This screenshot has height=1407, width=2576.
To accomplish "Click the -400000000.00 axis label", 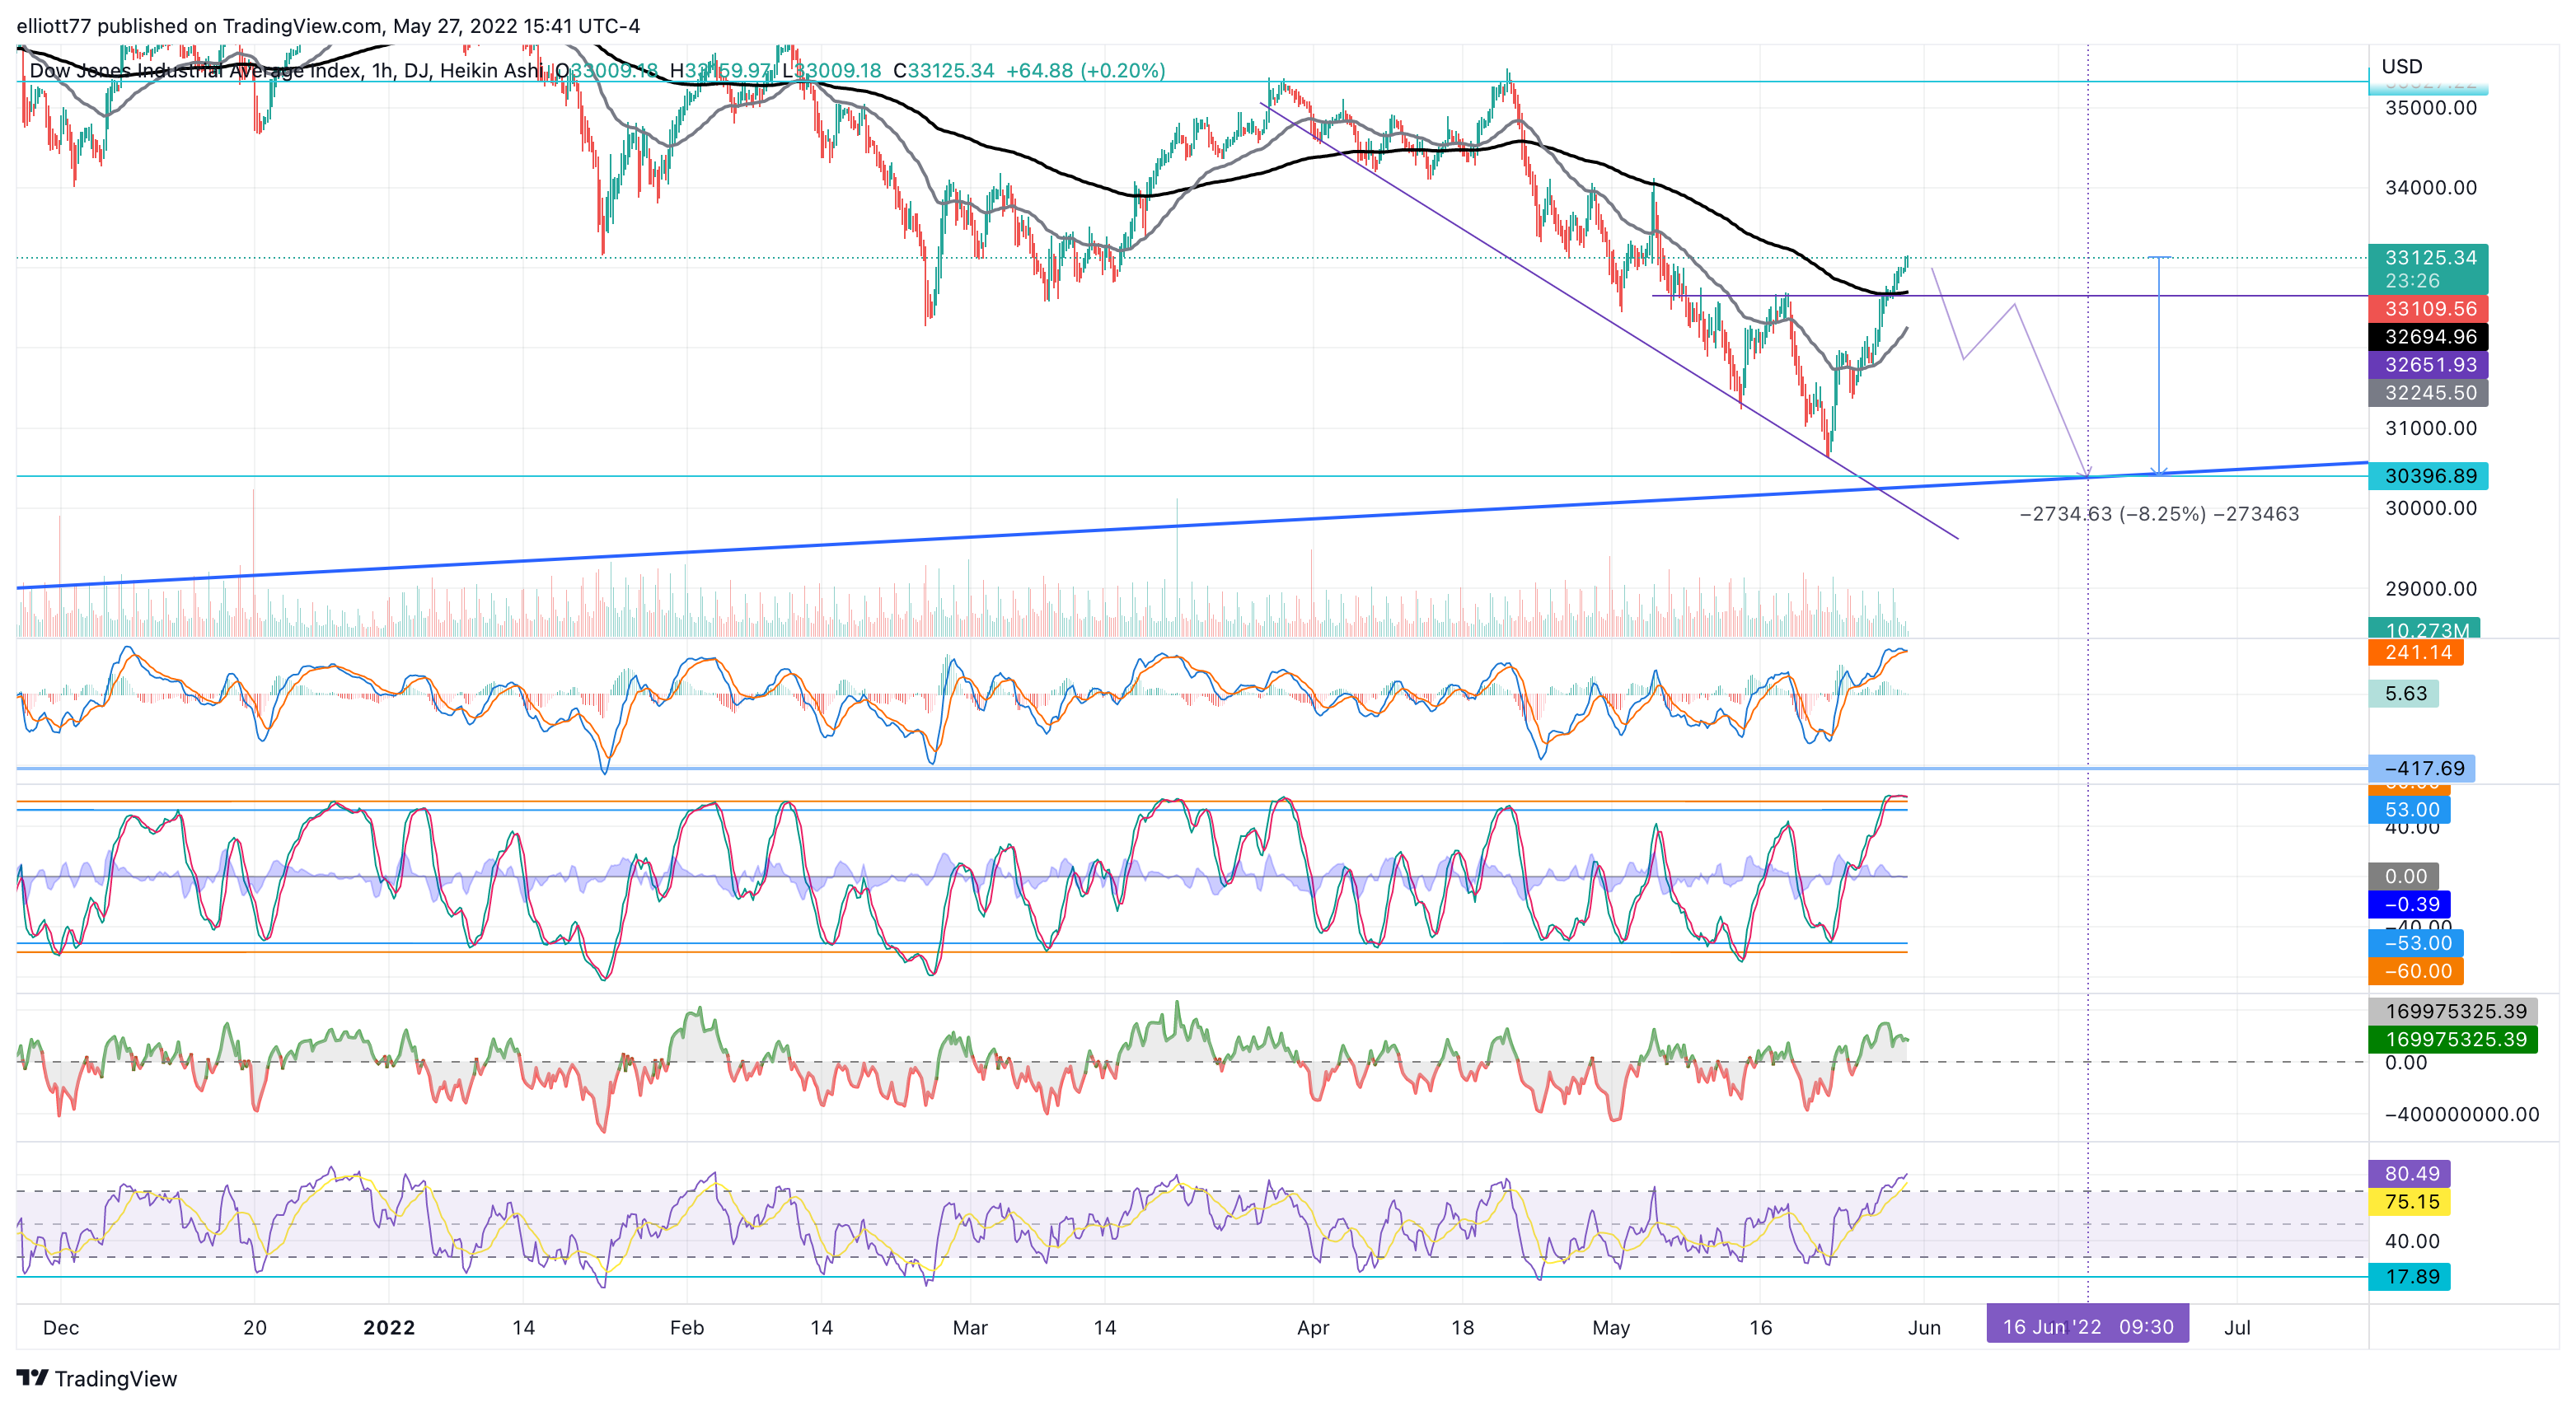I will (2462, 1114).
